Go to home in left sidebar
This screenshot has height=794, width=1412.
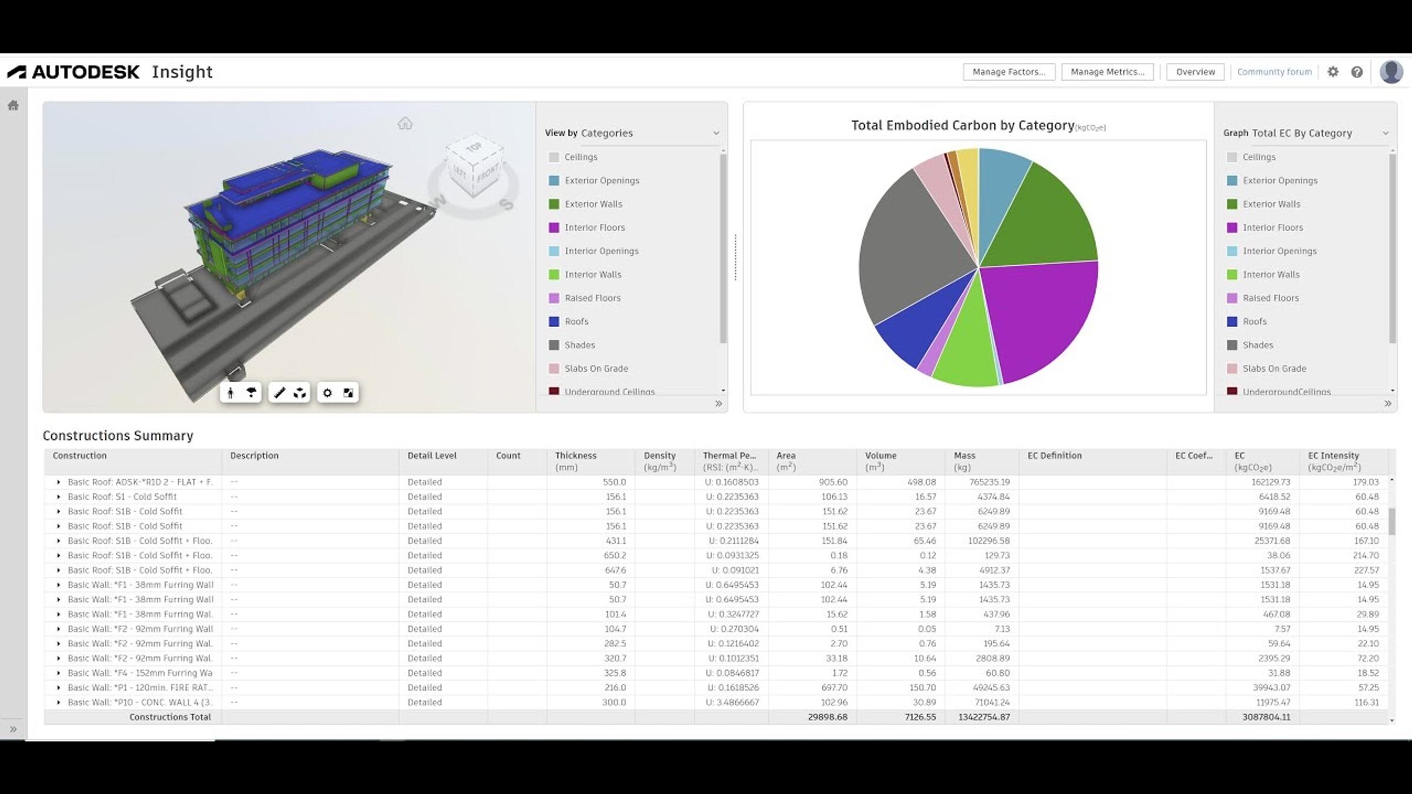[x=13, y=105]
